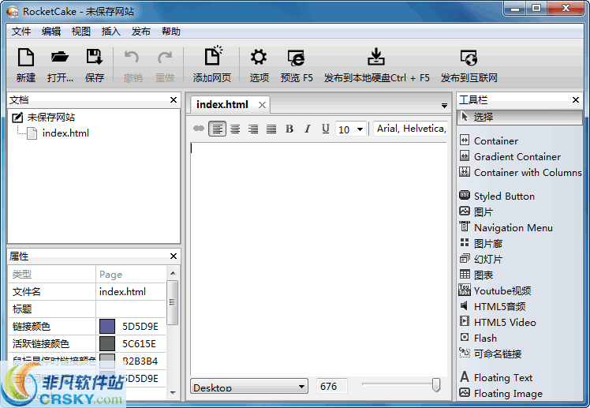The image size is (590, 408).
Task: Toggle bold formatting
Action: [289, 129]
